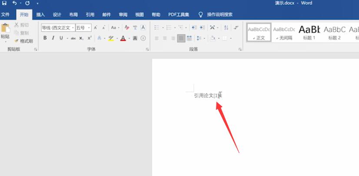The width and height of the screenshot is (359, 176).
Task: Open the 帮助 tab
Action: pyautogui.click(x=156, y=15)
